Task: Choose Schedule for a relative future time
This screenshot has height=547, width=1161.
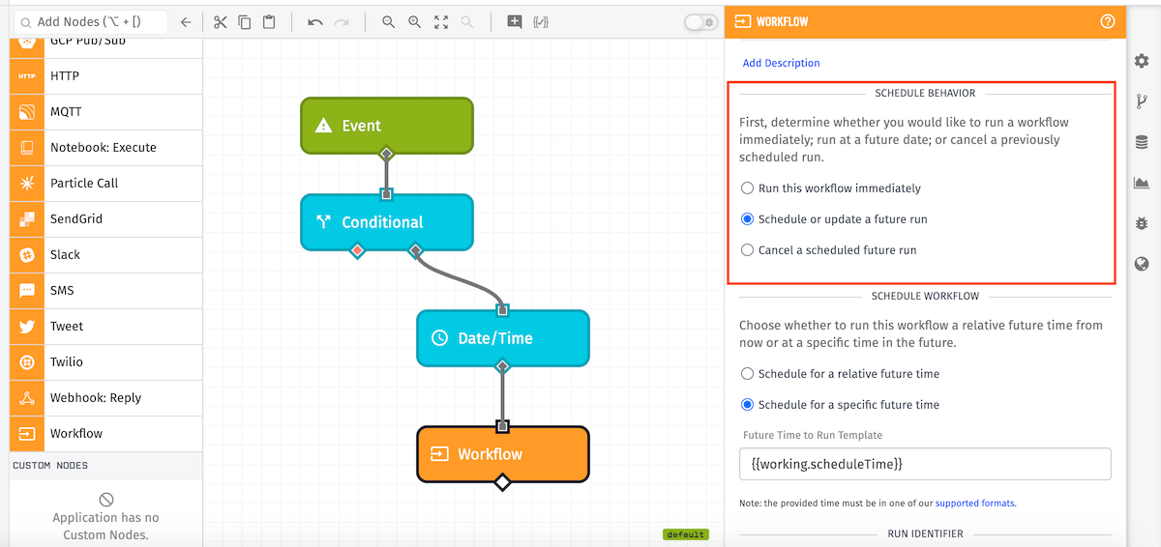Action: coord(747,374)
